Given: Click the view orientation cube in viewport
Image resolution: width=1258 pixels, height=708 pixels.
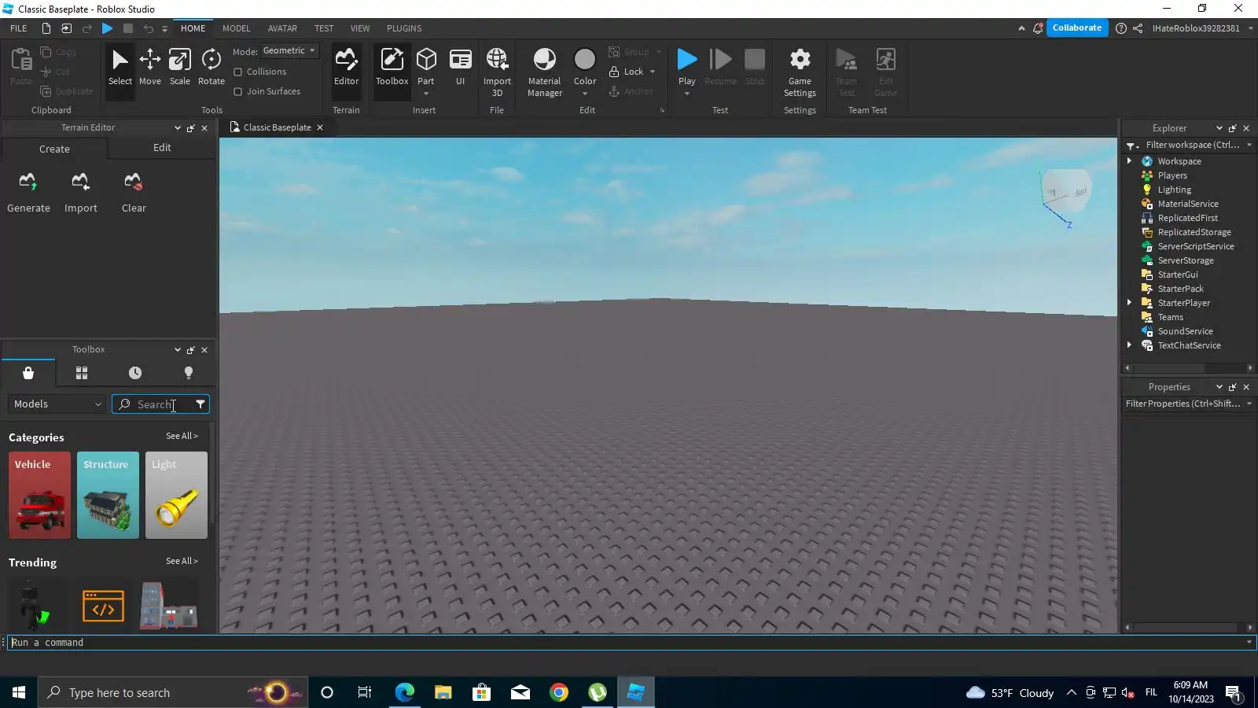Looking at the screenshot, I should click(1066, 191).
